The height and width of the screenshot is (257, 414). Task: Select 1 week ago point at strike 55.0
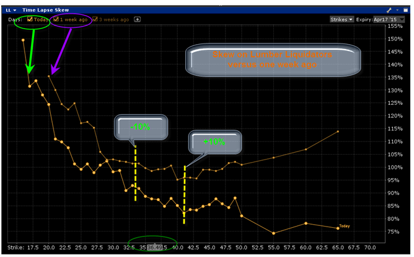click(274, 158)
